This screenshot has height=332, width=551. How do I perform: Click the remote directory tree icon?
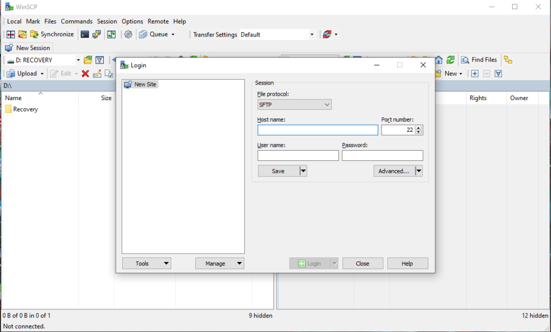point(508,60)
